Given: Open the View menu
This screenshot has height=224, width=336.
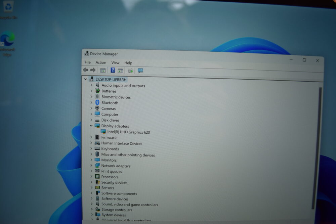Looking at the screenshot, I should pos(115,62).
